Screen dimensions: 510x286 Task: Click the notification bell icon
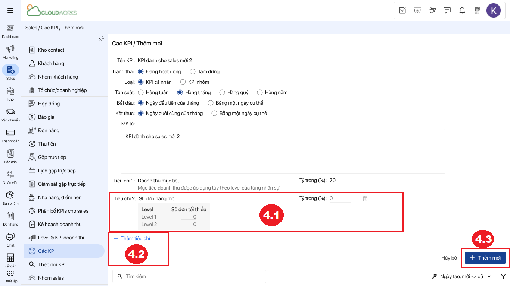462,10
